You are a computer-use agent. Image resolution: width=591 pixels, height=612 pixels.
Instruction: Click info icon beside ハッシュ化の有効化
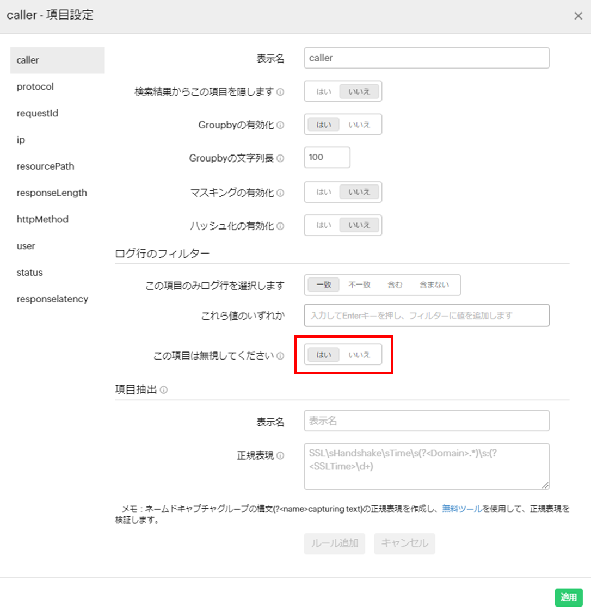(x=280, y=226)
